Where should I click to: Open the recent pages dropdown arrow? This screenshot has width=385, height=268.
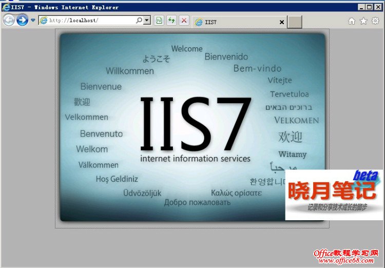click(x=33, y=20)
